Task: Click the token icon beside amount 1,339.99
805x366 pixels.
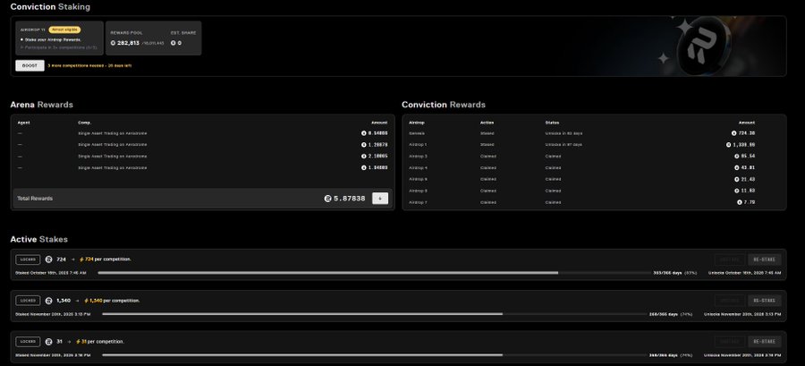Action: [x=728, y=145]
